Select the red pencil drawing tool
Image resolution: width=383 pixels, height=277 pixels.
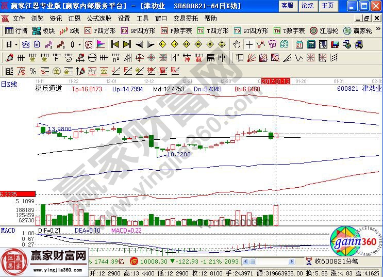(x=9, y=58)
